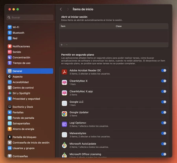The height and width of the screenshot is (163, 177).
Task: Open the Accesibilidad icon
Action: pyautogui.click(x=9, y=82)
